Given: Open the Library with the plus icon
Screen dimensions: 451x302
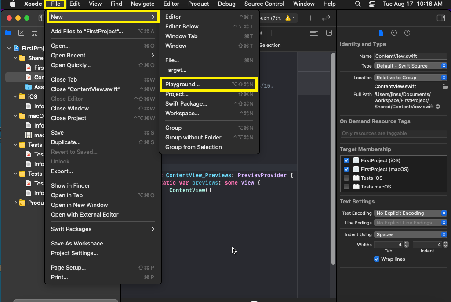Looking at the screenshot, I should tap(311, 18).
